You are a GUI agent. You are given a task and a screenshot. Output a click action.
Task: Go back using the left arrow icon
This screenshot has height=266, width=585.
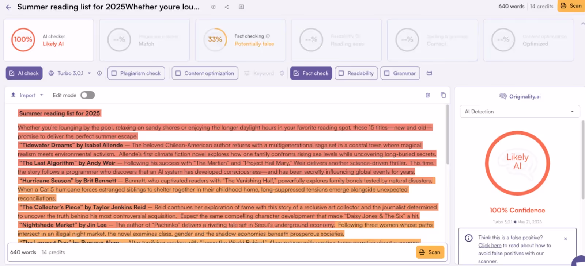8,7
